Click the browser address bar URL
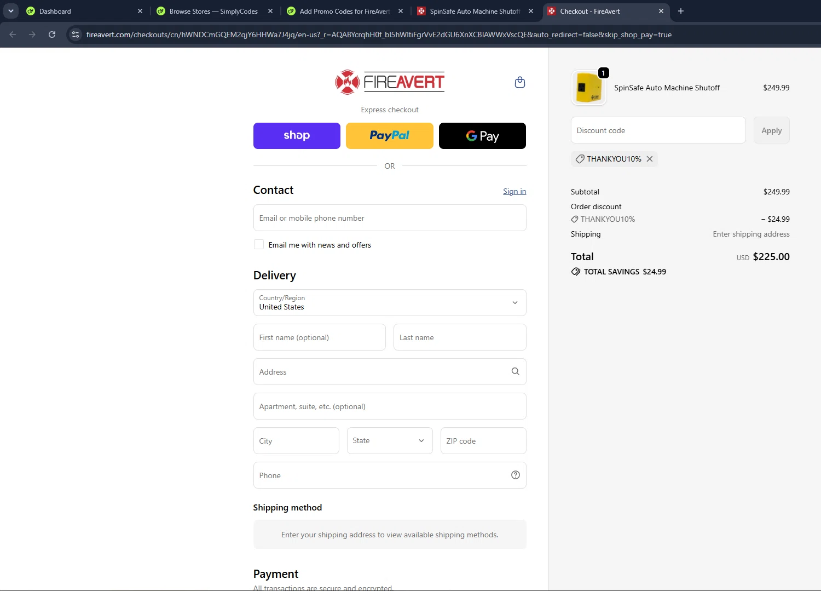The image size is (821, 591). (379, 35)
